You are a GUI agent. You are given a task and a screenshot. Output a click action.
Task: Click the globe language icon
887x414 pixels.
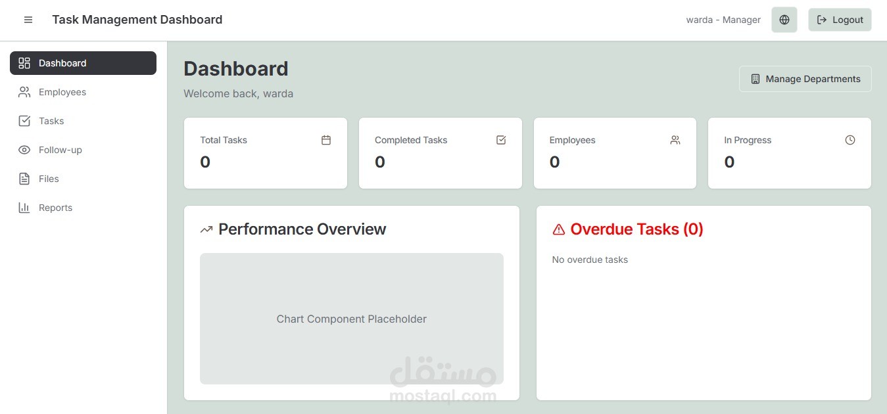click(x=784, y=20)
